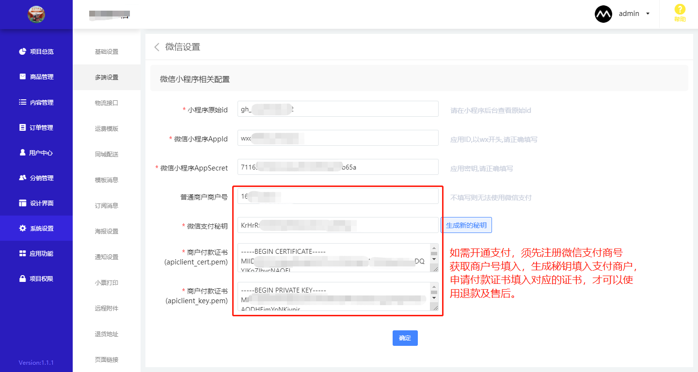
Task: Open 小票打印 submenu item
Action: coord(107,283)
